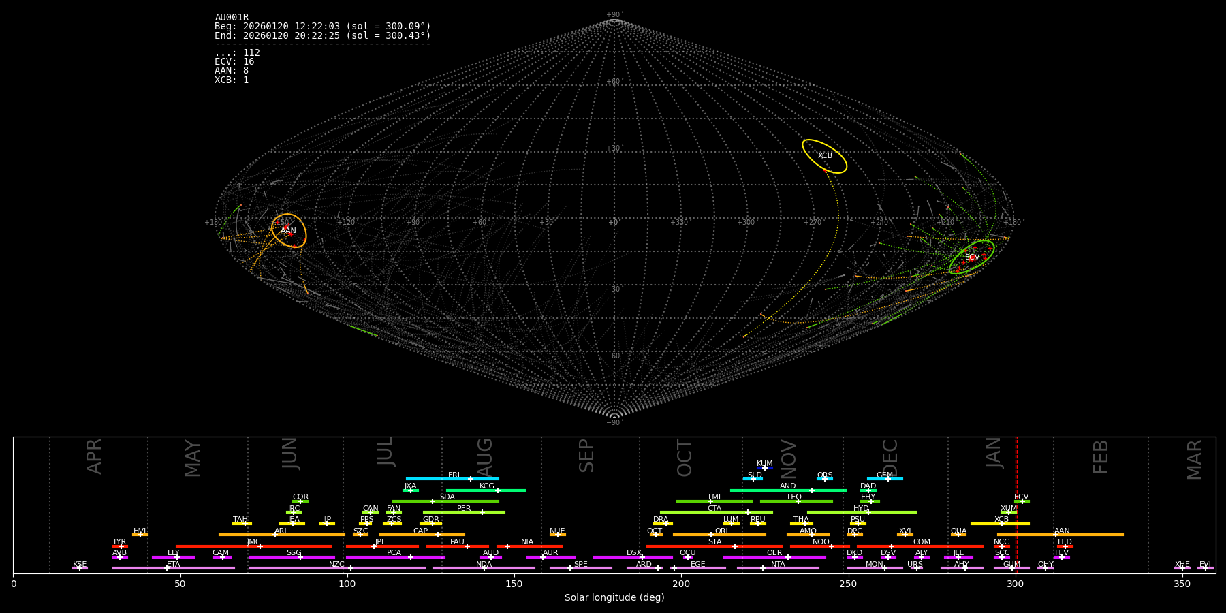
Task: Click the '+270°' longitude label on map
Action: (x=813, y=222)
